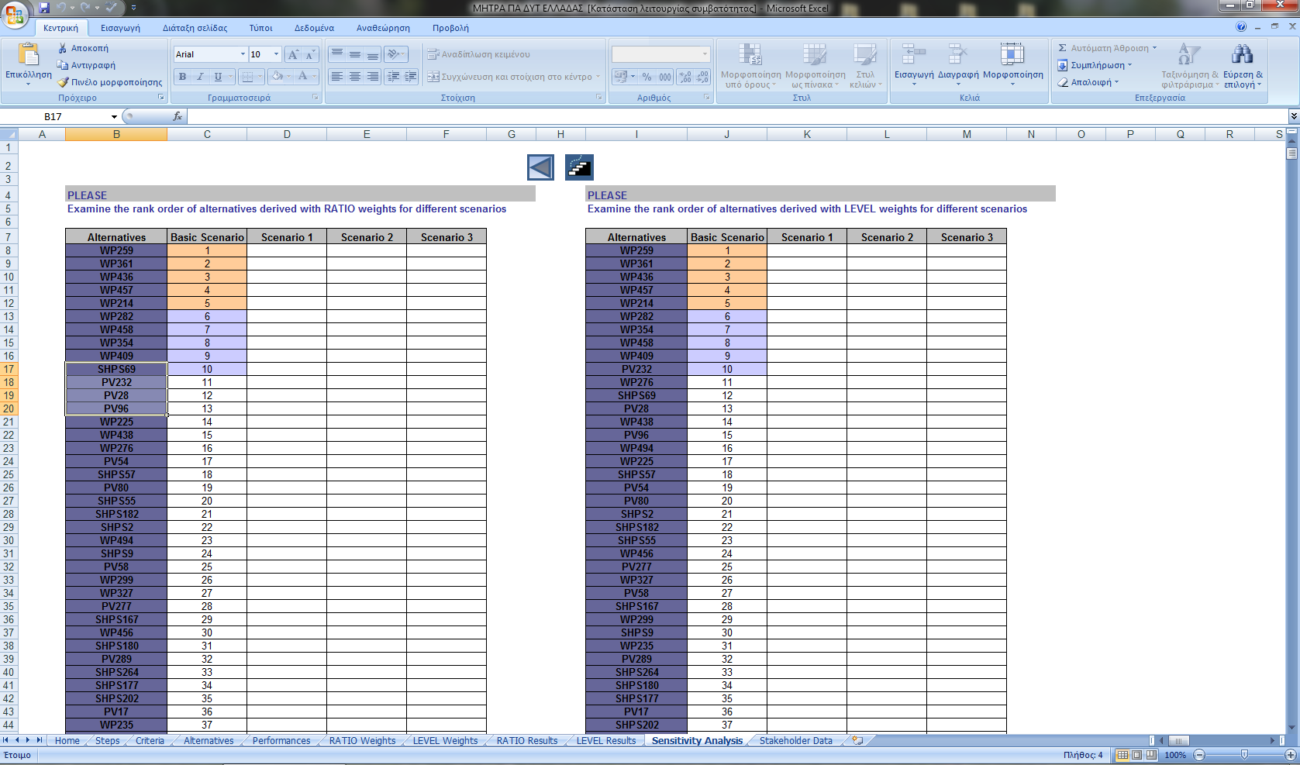
Task: Insert a new worksheet via the tab icon
Action: [857, 740]
